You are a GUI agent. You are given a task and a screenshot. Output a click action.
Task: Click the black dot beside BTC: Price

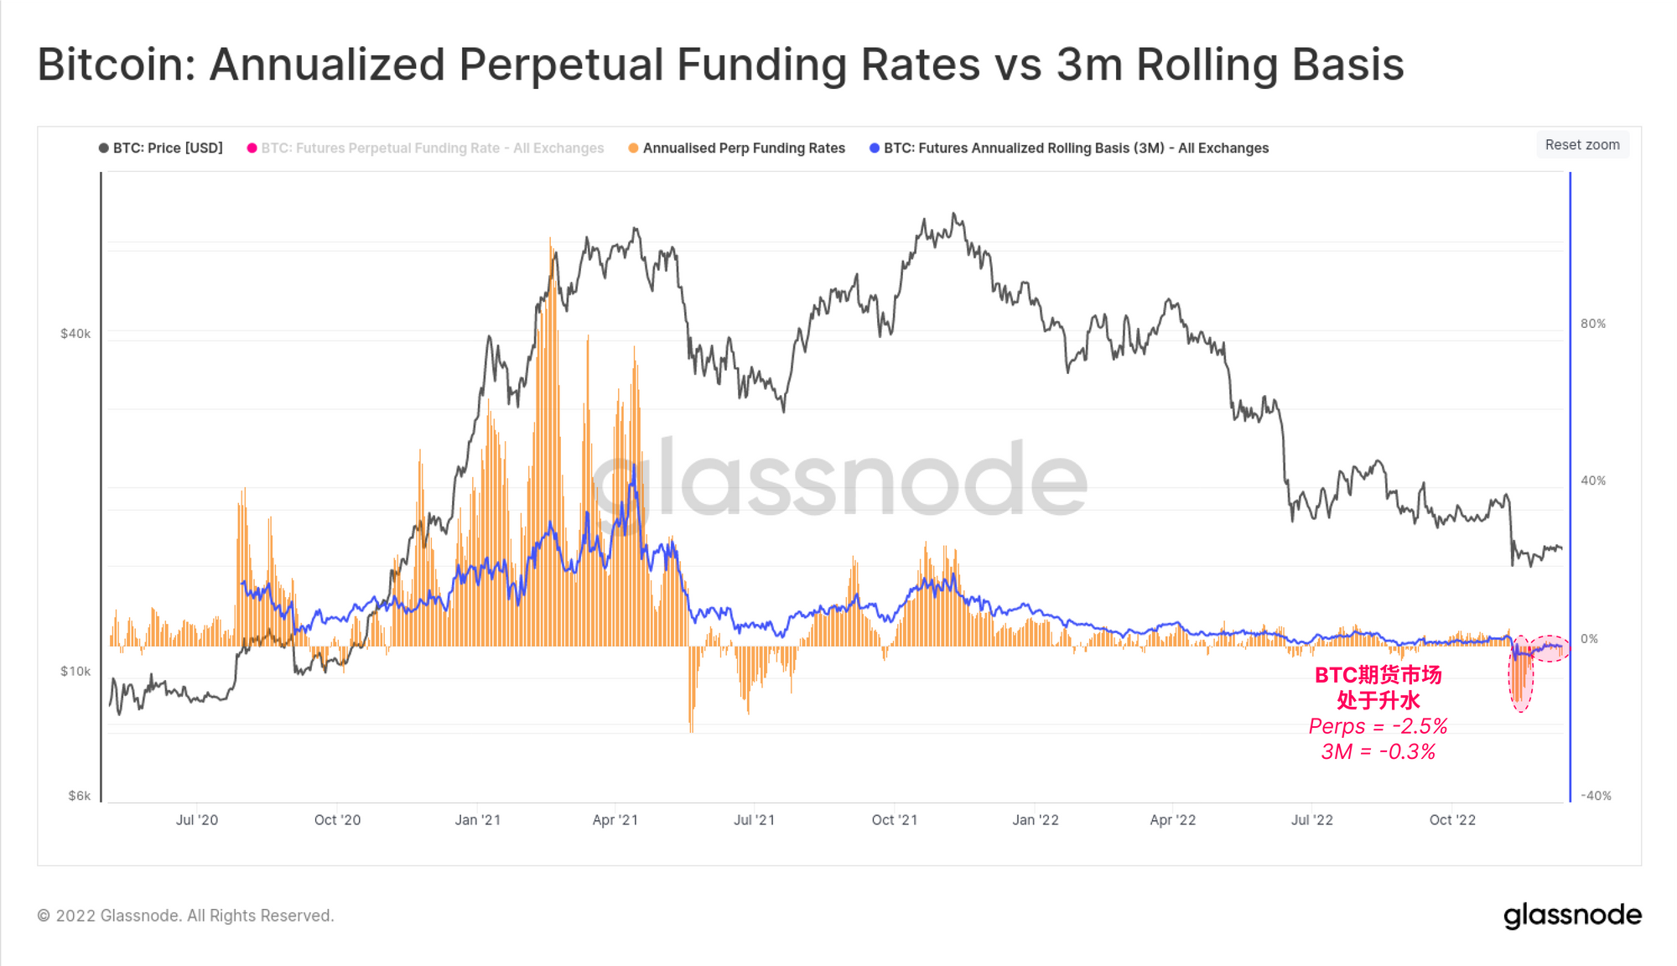click(x=104, y=148)
